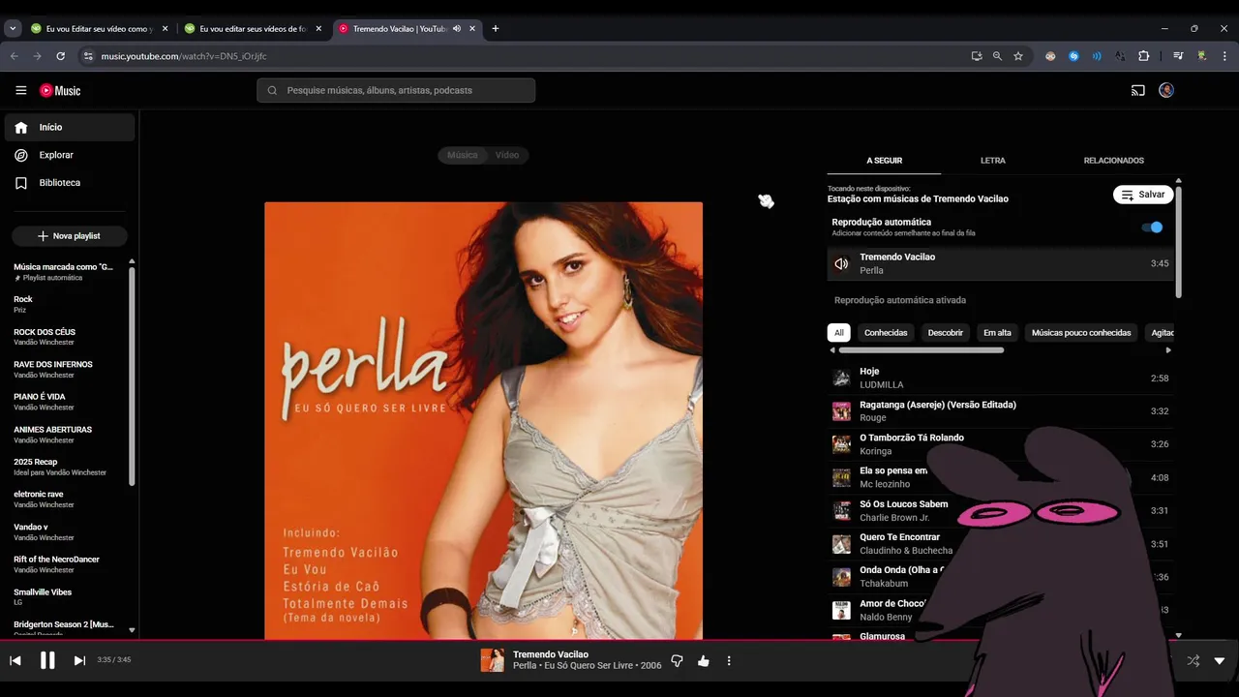Open the LETRA tab
The width and height of the screenshot is (1239, 697).
993,161
